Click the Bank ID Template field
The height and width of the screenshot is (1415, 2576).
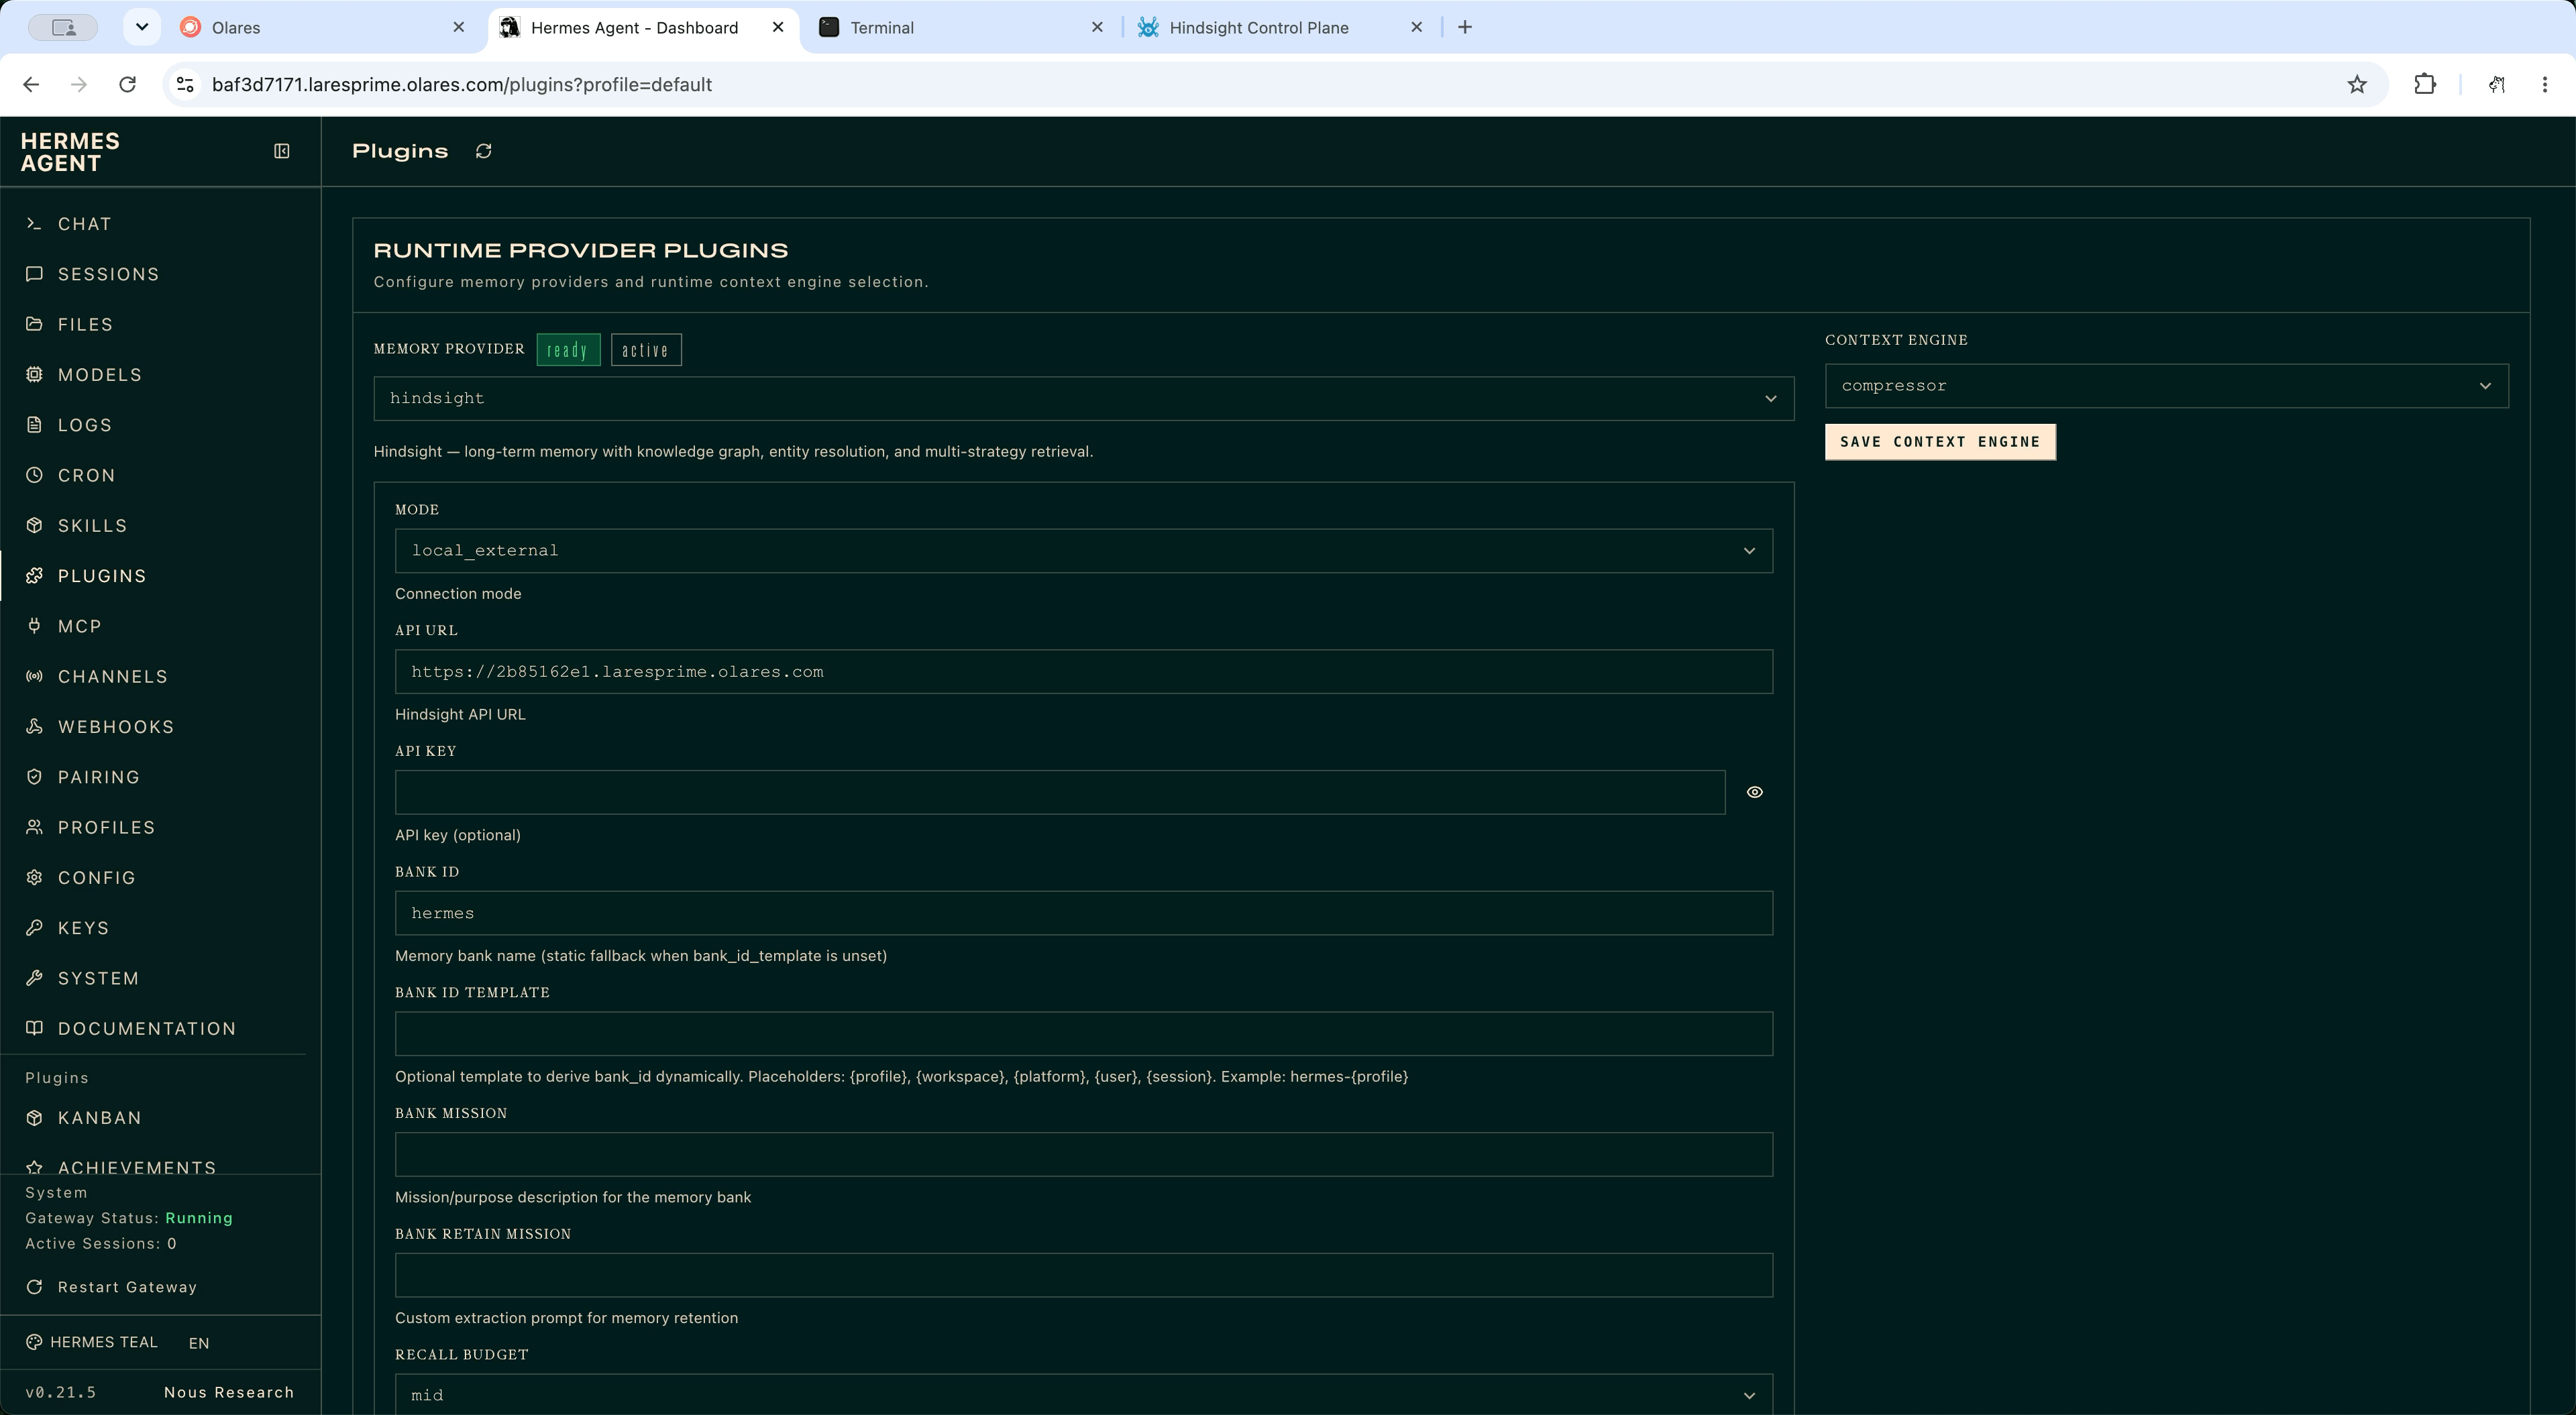tap(1083, 1034)
